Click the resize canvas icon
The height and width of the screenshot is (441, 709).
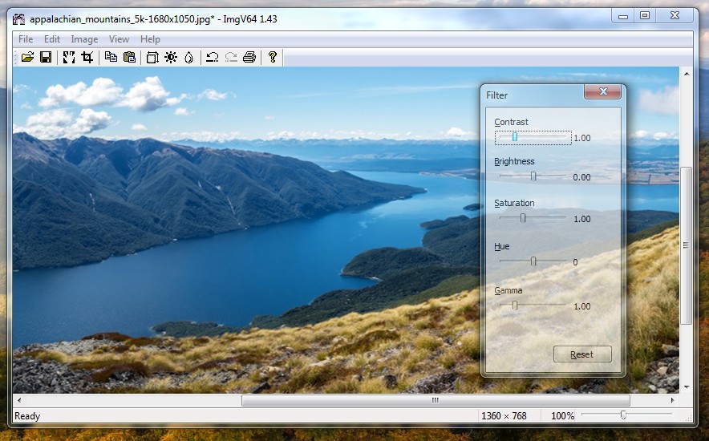152,57
